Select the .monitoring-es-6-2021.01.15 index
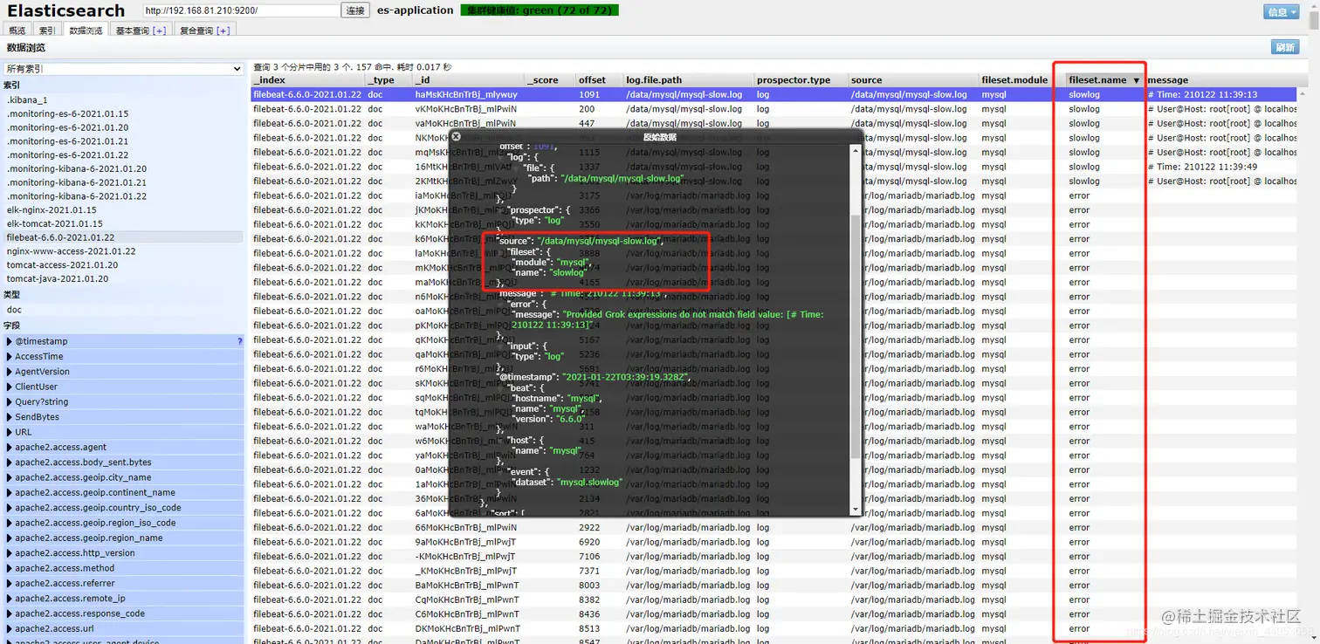The image size is (1320, 644). pos(123,113)
